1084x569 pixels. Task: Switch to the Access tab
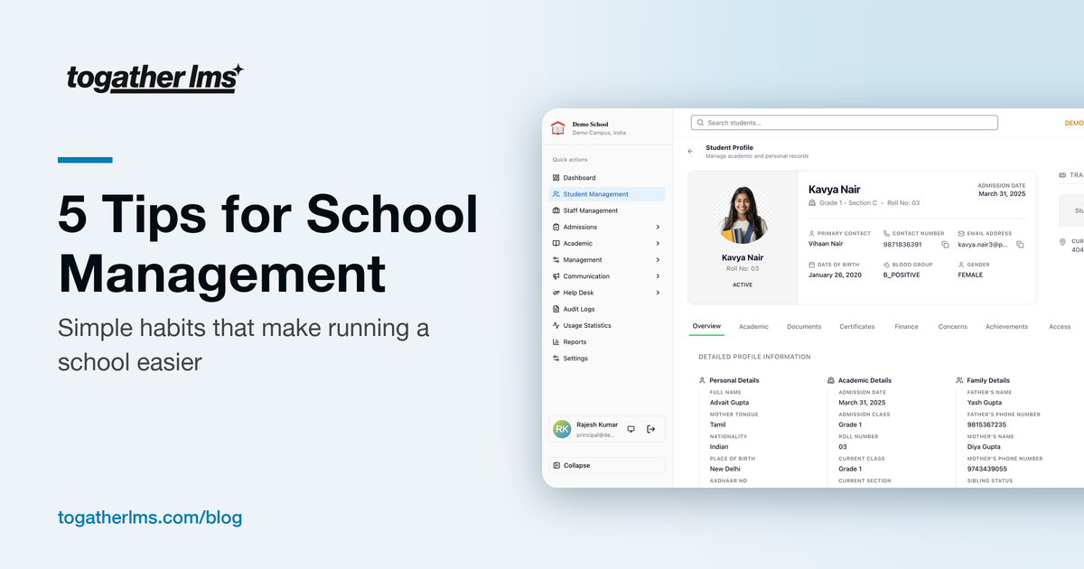[1060, 326]
